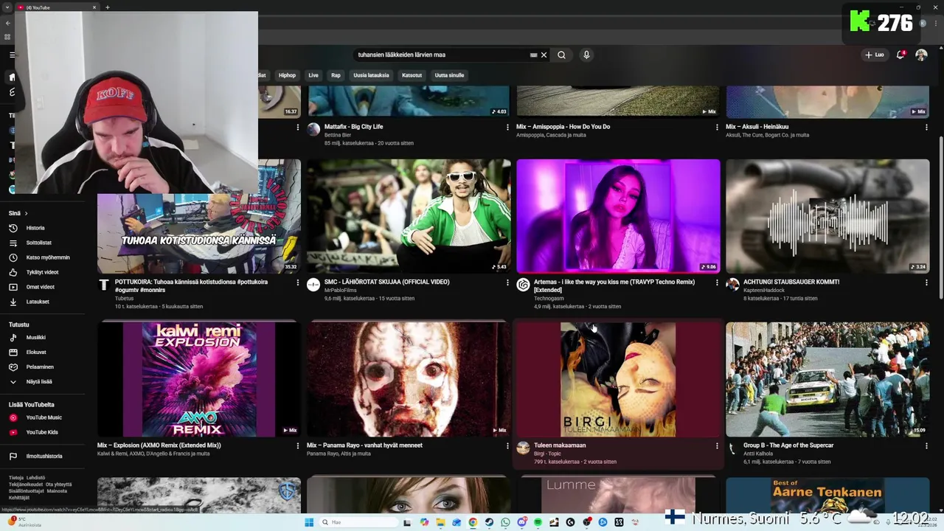Click the YouTube search input field
The image size is (944, 531).
[441, 55]
